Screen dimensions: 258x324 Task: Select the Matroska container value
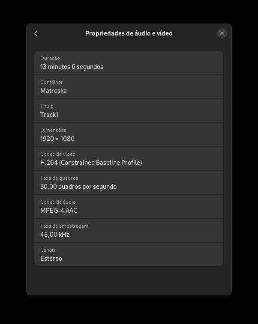pyautogui.click(x=54, y=91)
